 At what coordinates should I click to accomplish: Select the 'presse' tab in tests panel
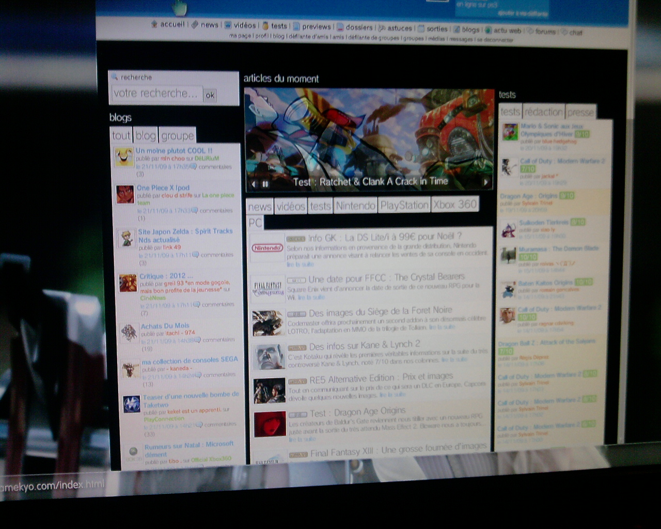point(580,112)
